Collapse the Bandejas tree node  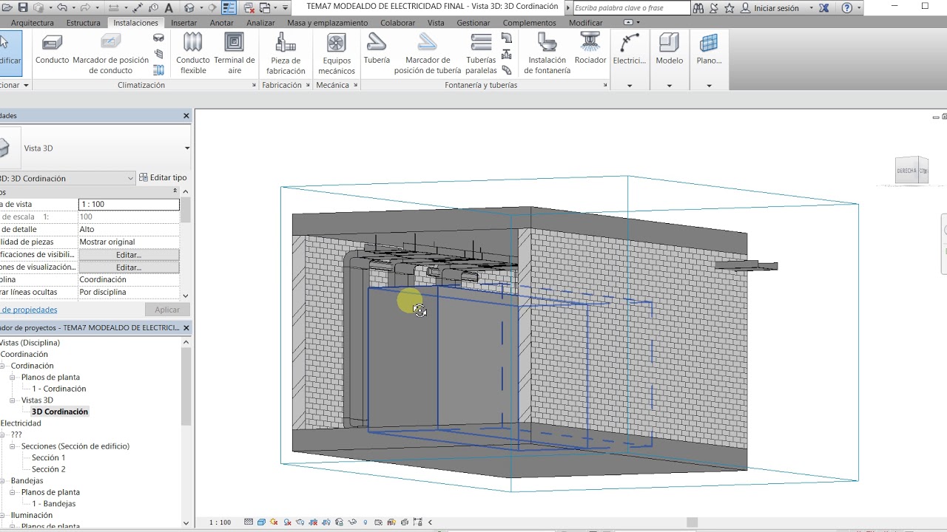[3, 481]
